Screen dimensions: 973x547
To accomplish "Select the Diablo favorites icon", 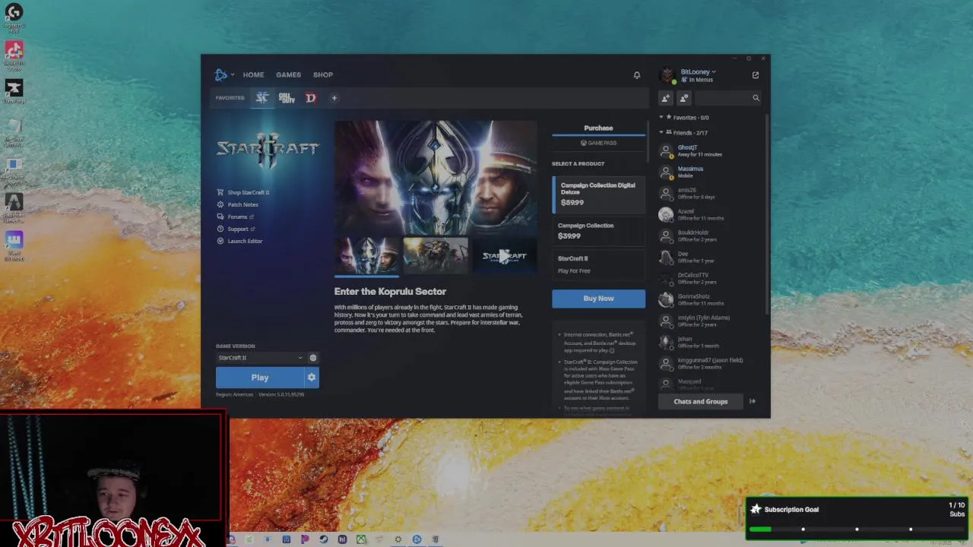I will click(311, 98).
